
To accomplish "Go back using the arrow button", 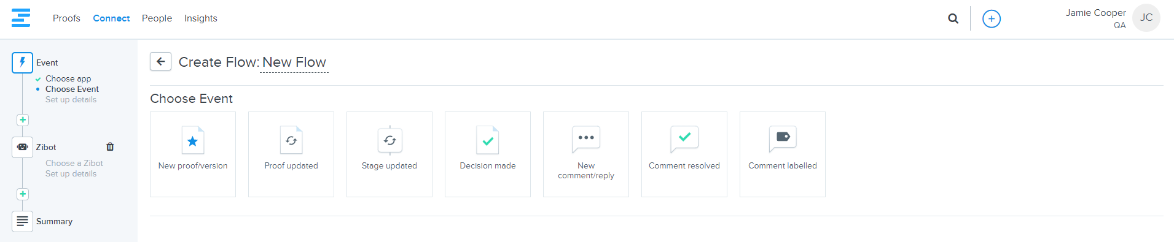I will 161,61.
